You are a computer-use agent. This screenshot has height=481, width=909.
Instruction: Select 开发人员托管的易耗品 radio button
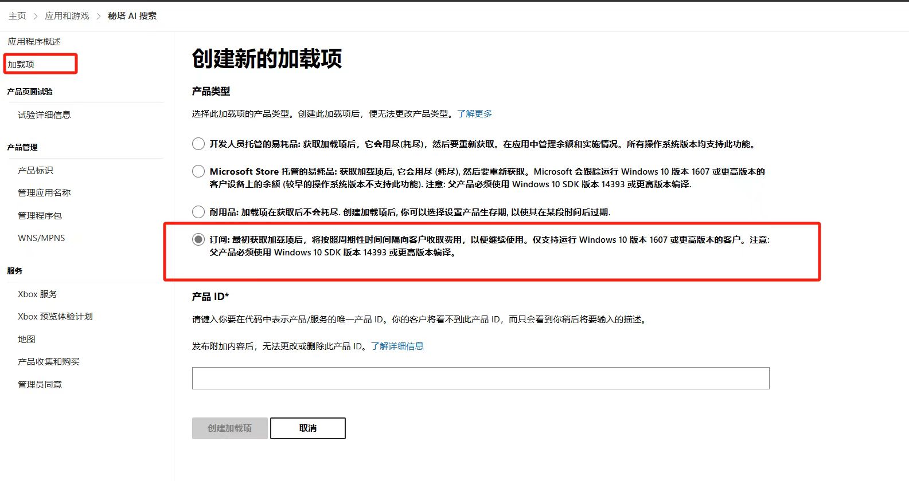(198, 144)
